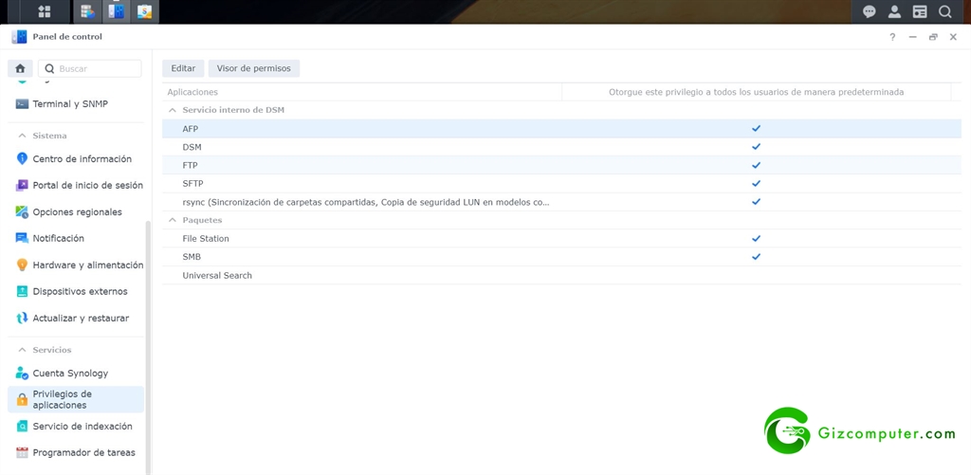This screenshot has width=971, height=475.
Task: Select the Control Panel taskbar icon
Action: click(116, 11)
